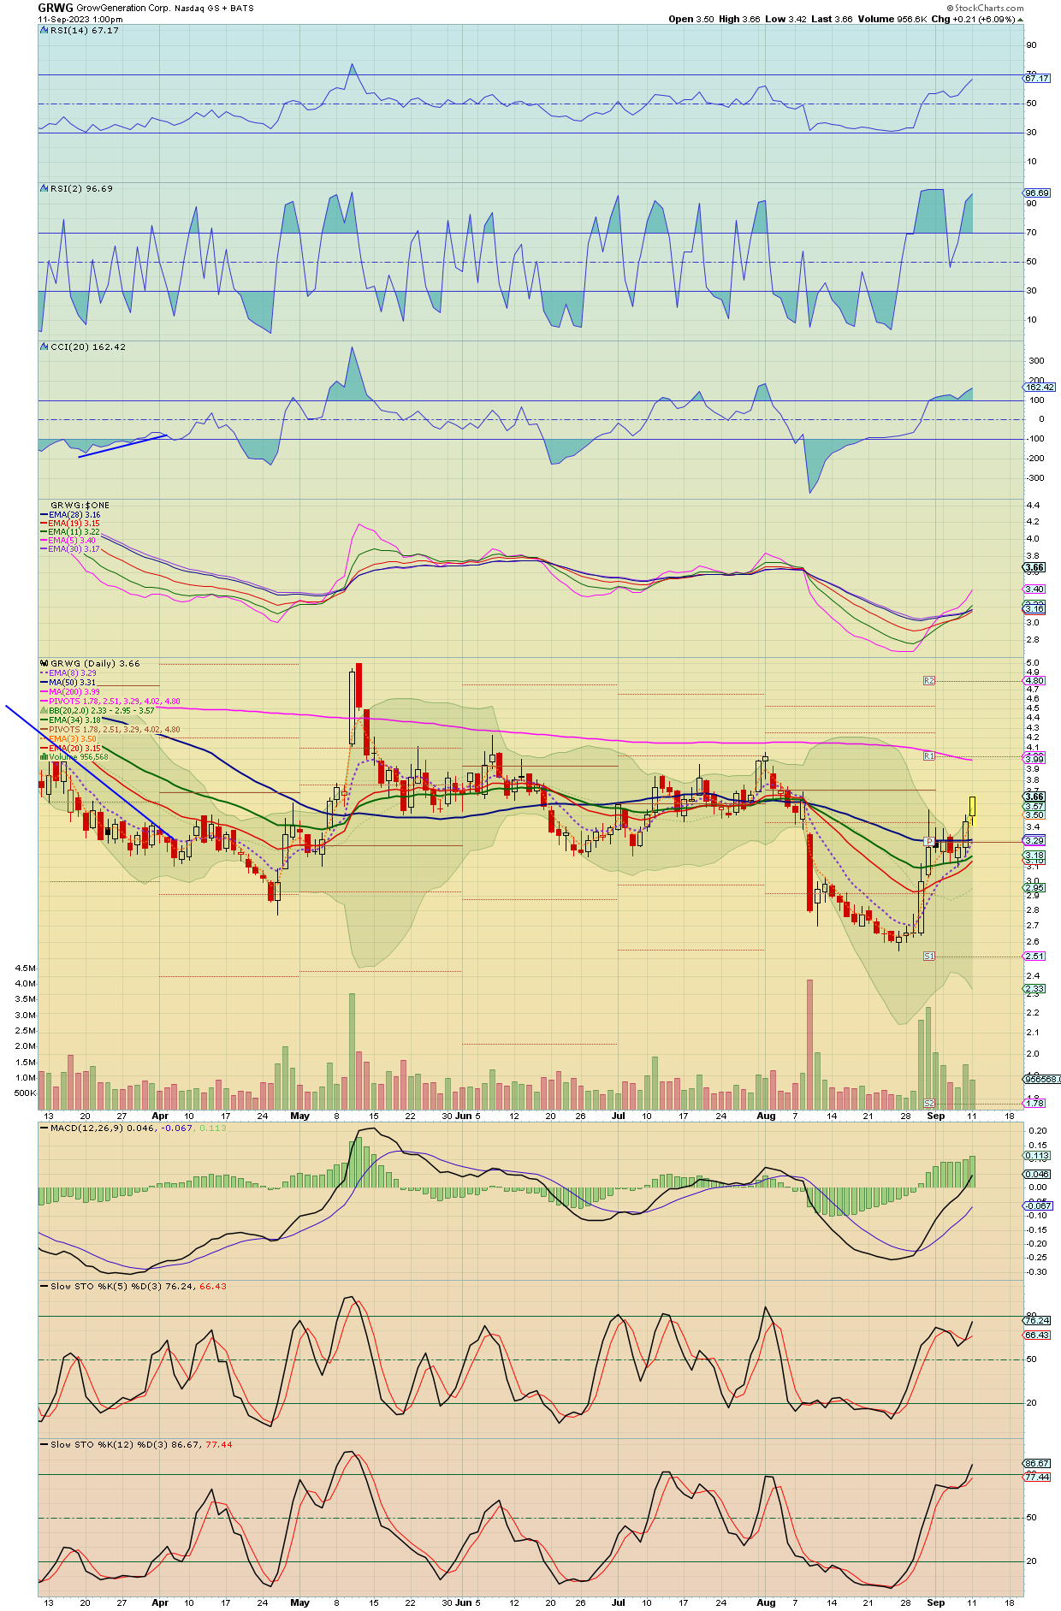Click the green up arrow beside Chg
1061x1611 pixels.
[1019, 19]
